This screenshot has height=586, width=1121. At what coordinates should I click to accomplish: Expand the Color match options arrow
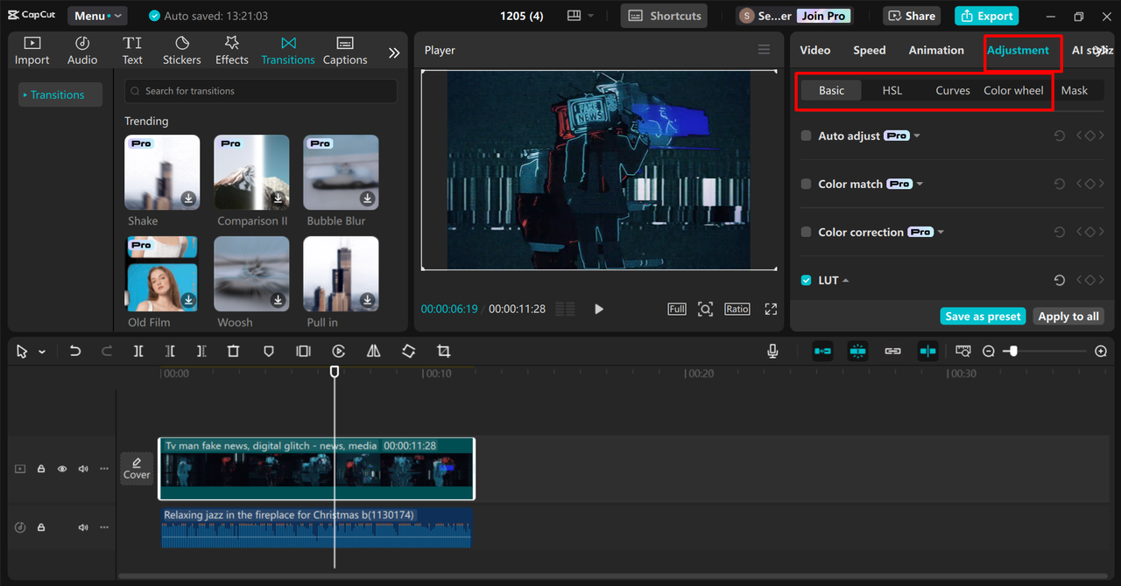[920, 184]
